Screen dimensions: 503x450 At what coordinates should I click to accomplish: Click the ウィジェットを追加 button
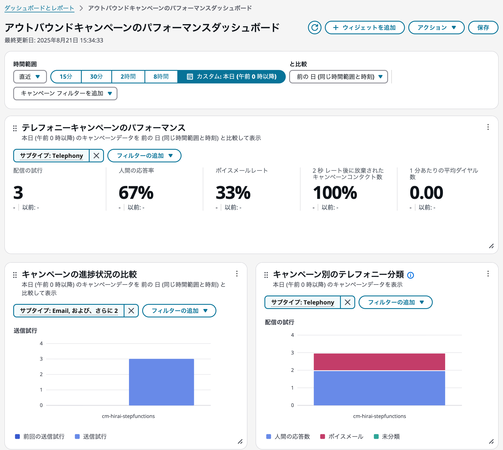pyautogui.click(x=365, y=28)
